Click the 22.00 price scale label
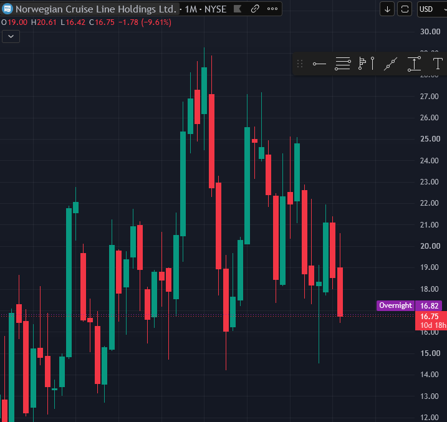The image size is (447, 422). pos(430,203)
